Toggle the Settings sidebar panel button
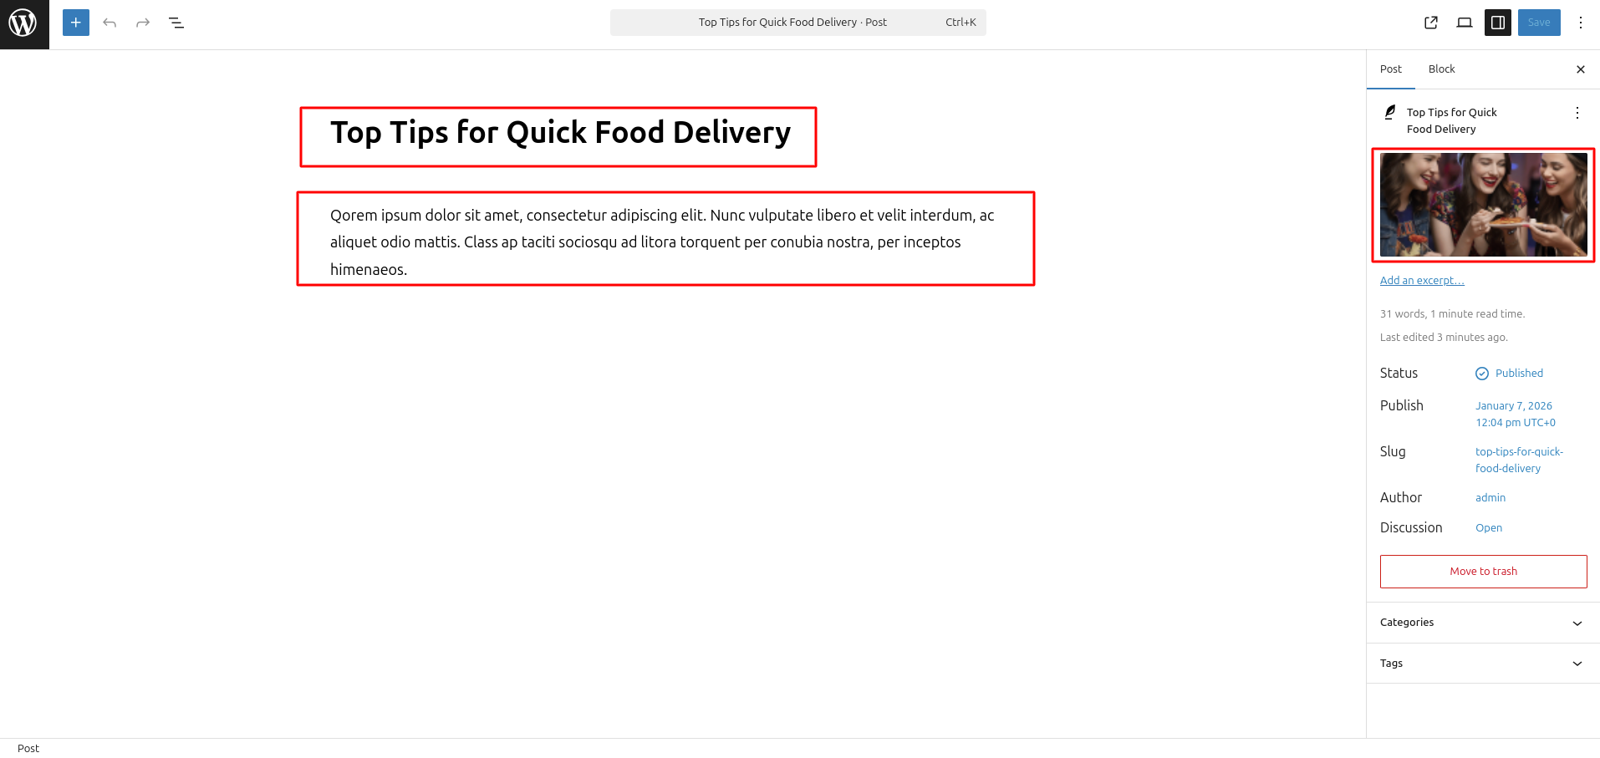This screenshot has height=758, width=1600. [1497, 23]
